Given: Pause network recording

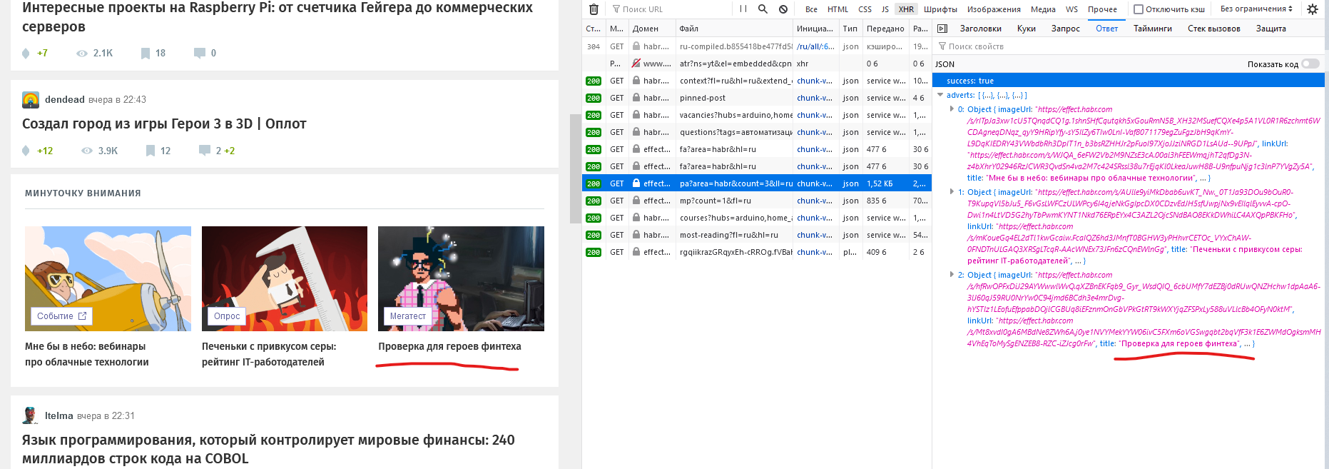Looking at the screenshot, I should pos(743,9).
